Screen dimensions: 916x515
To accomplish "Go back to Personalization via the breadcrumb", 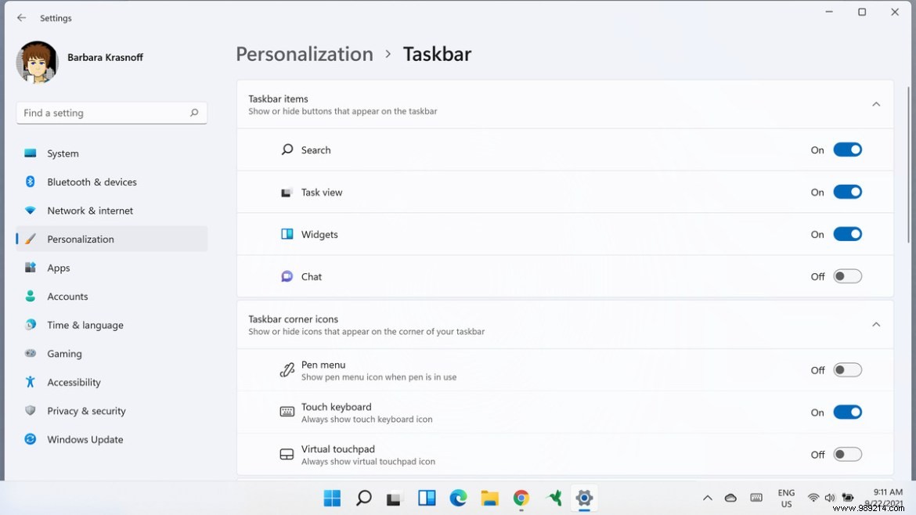I will pyautogui.click(x=304, y=53).
